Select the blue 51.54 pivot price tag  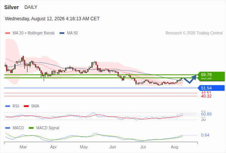pos(211,88)
